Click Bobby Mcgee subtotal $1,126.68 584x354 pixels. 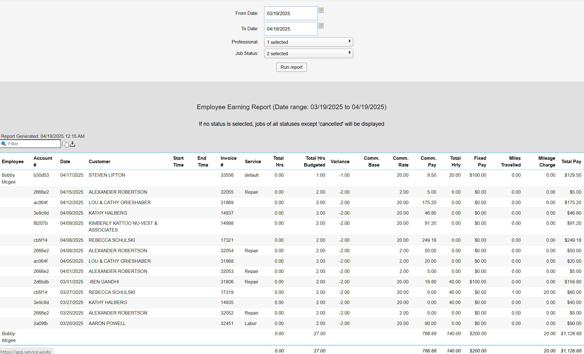[x=571, y=334]
